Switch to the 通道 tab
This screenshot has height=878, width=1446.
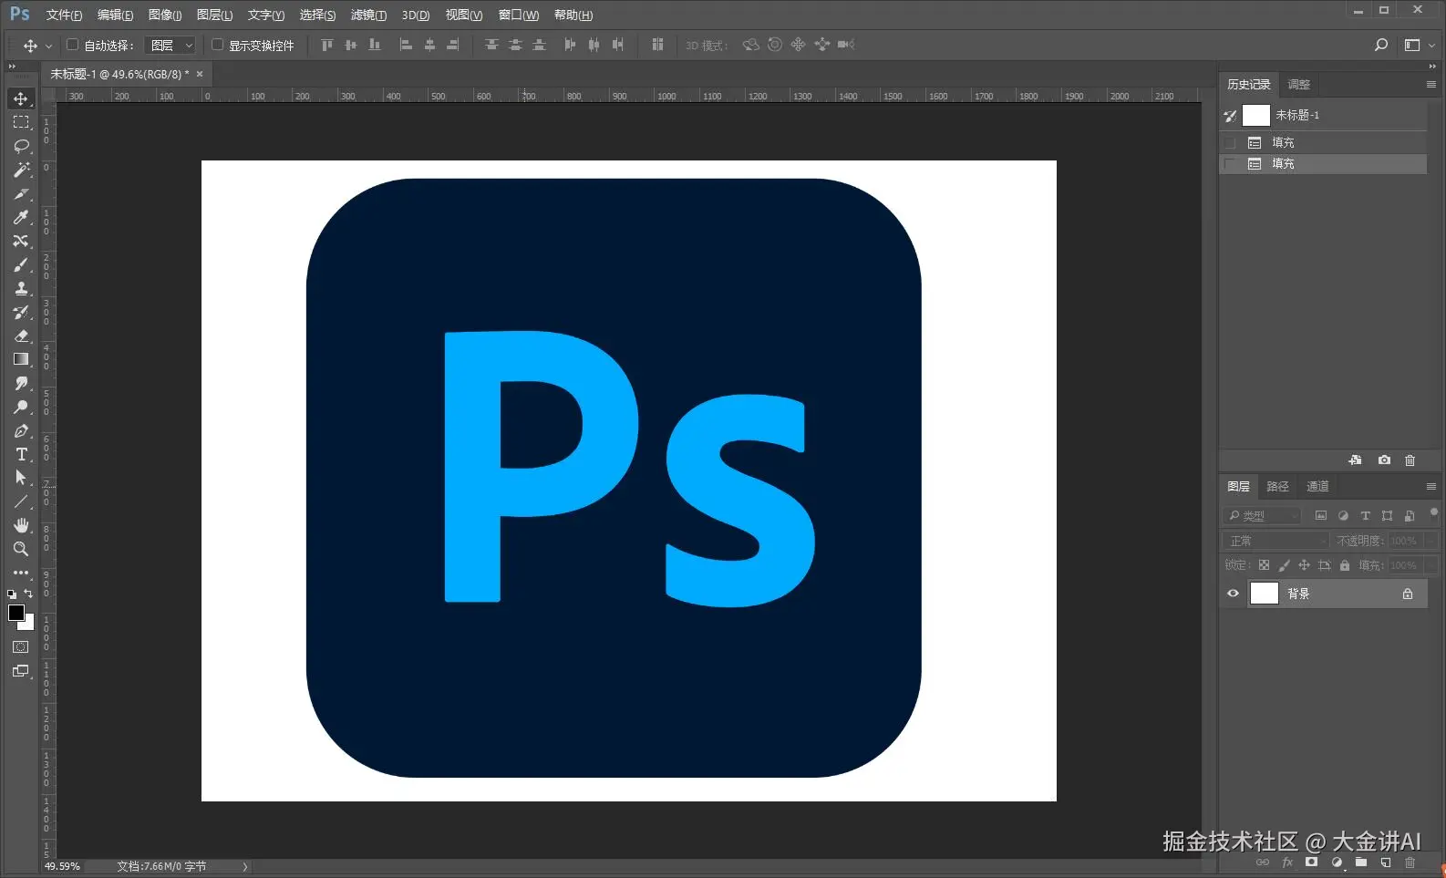[x=1317, y=486]
